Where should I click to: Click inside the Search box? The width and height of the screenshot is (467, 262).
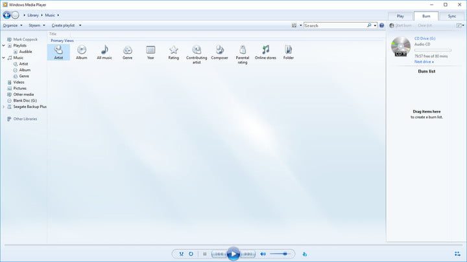coord(337,25)
